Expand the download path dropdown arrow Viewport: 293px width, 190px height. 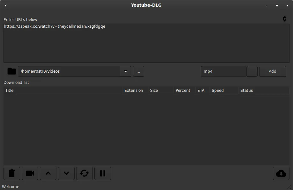(126, 71)
